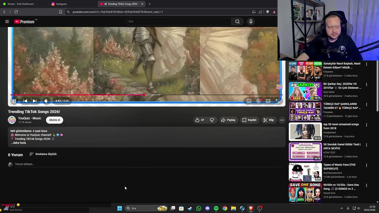This screenshot has width=379, height=213.
Task: Open options for Types of Music Fans
Action: (366, 165)
